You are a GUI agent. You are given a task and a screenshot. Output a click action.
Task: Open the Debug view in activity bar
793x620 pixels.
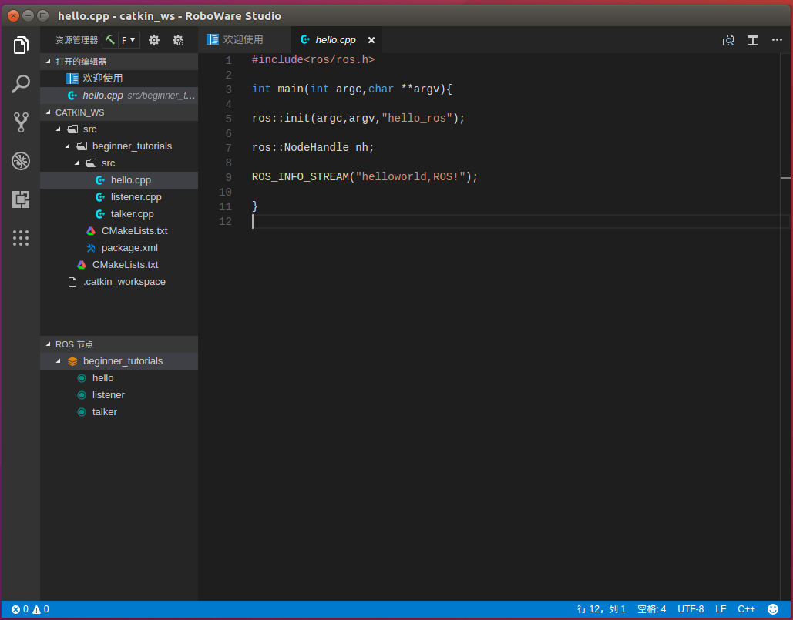[21, 161]
